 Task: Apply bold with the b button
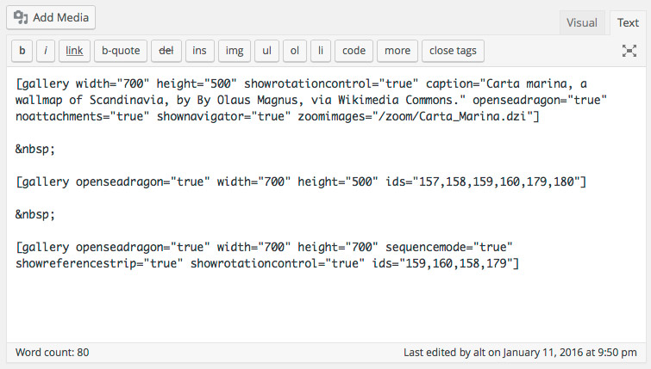click(22, 51)
